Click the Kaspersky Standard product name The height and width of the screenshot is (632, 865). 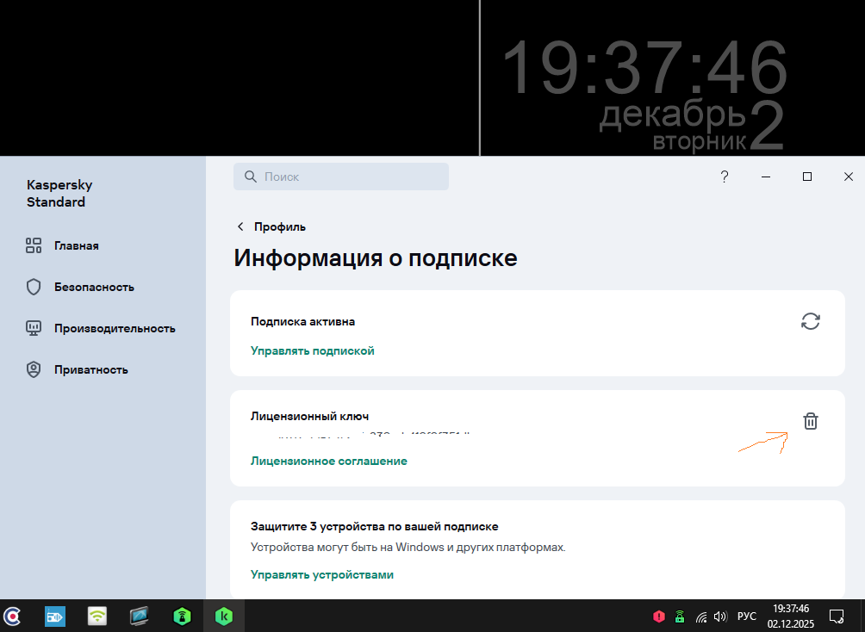pyautogui.click(x=59, y=193)
